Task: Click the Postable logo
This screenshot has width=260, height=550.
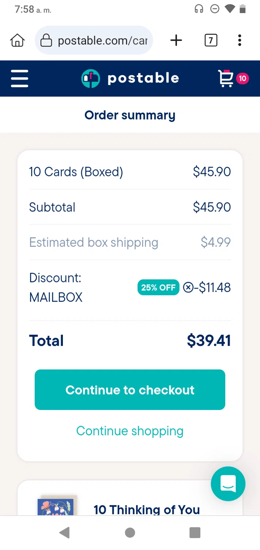Action: click(x=130, y=78)
